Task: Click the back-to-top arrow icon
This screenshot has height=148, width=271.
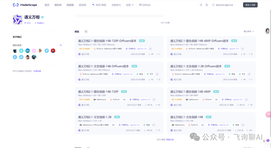Action: 264,141
